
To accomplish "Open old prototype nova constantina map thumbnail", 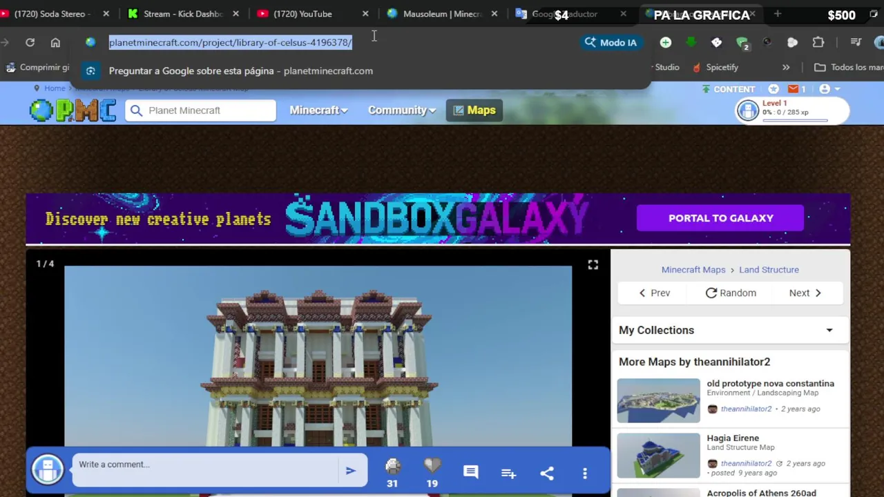I will (x=658, y=400).
